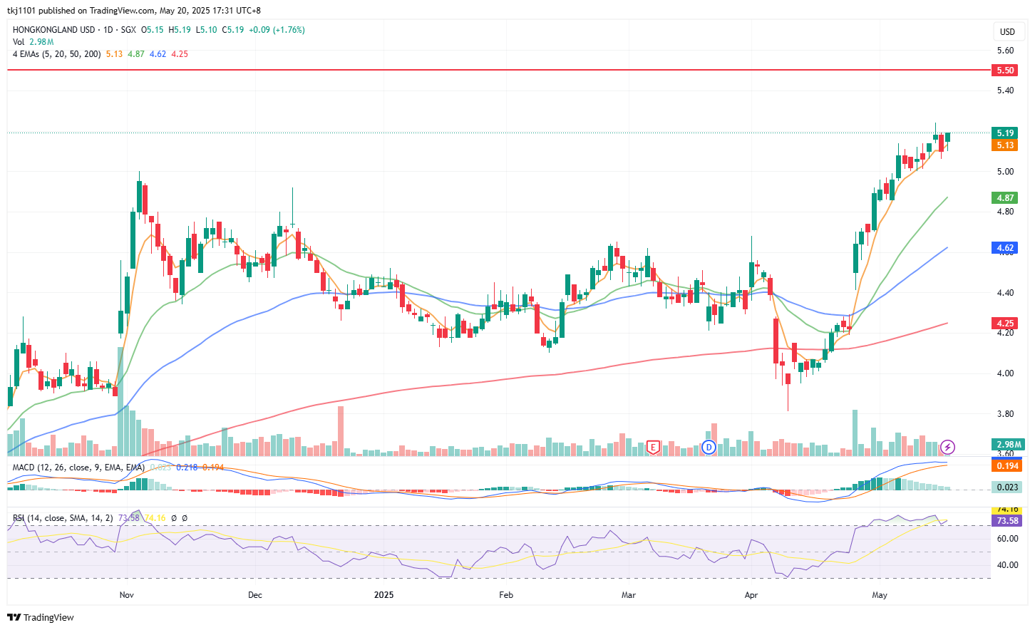The image size is (1035, 630).
Task: Click the RSI (14, close, SMA) legend
Action: (63, 518)
